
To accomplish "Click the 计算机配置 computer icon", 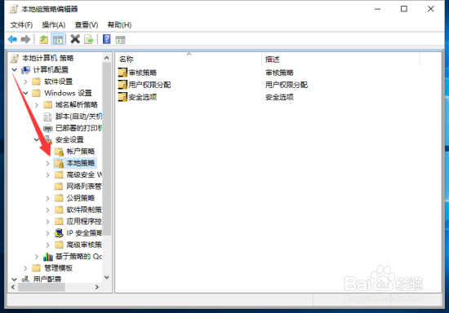I will (26, 70).
